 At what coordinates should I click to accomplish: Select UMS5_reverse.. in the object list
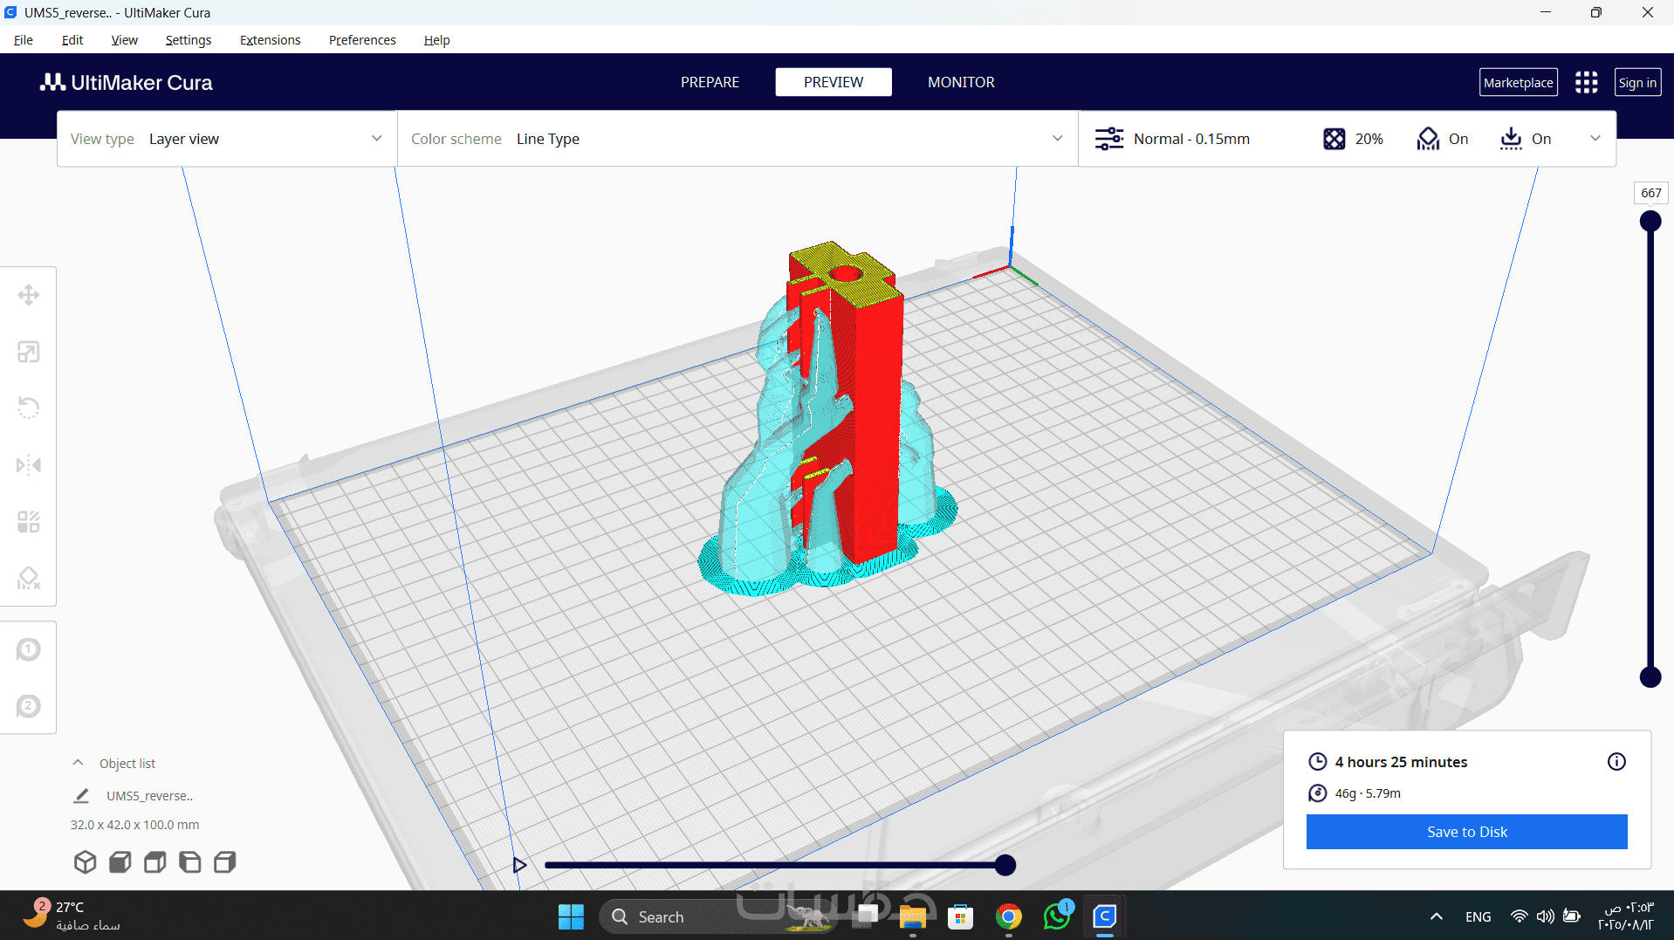pos(149,796)
